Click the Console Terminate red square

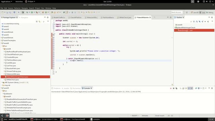point(171,88)
